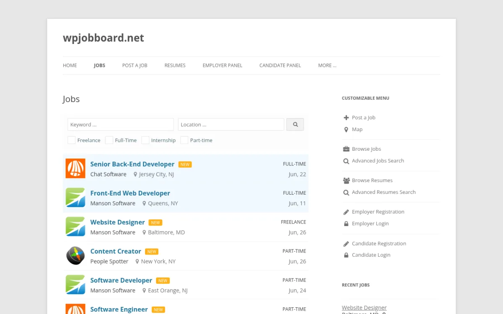Open the MORE ... navigation menu
The image size is (503, 314).
pos(327,65)
